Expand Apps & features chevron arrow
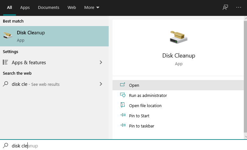247x150 pixels. pyautogui.click(x=101, y=62)
